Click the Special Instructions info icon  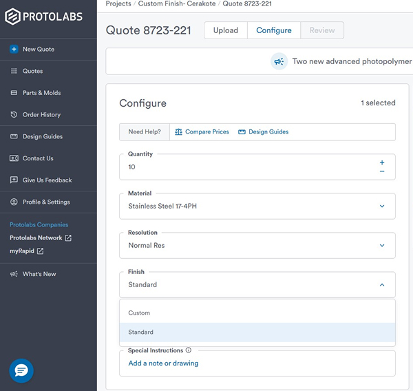coord(189,350)
